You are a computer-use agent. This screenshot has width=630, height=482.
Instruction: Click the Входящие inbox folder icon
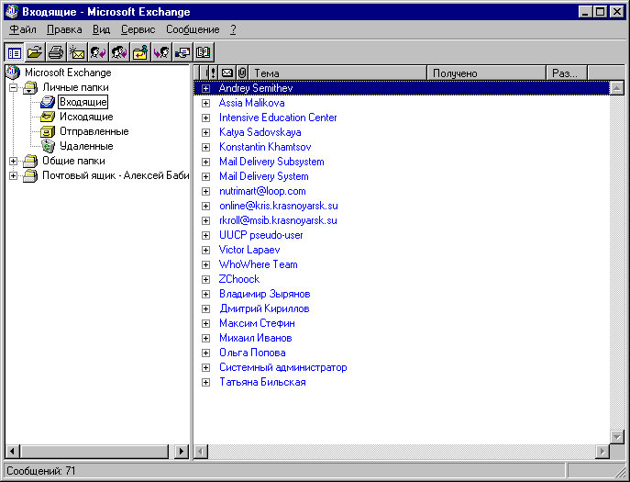[x=48, y=102]
